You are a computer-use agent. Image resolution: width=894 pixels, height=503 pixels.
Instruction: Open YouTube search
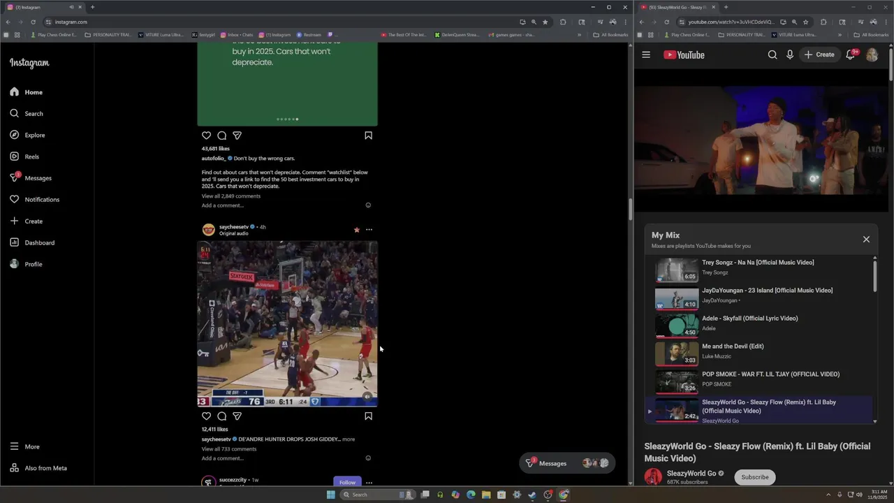772,54
